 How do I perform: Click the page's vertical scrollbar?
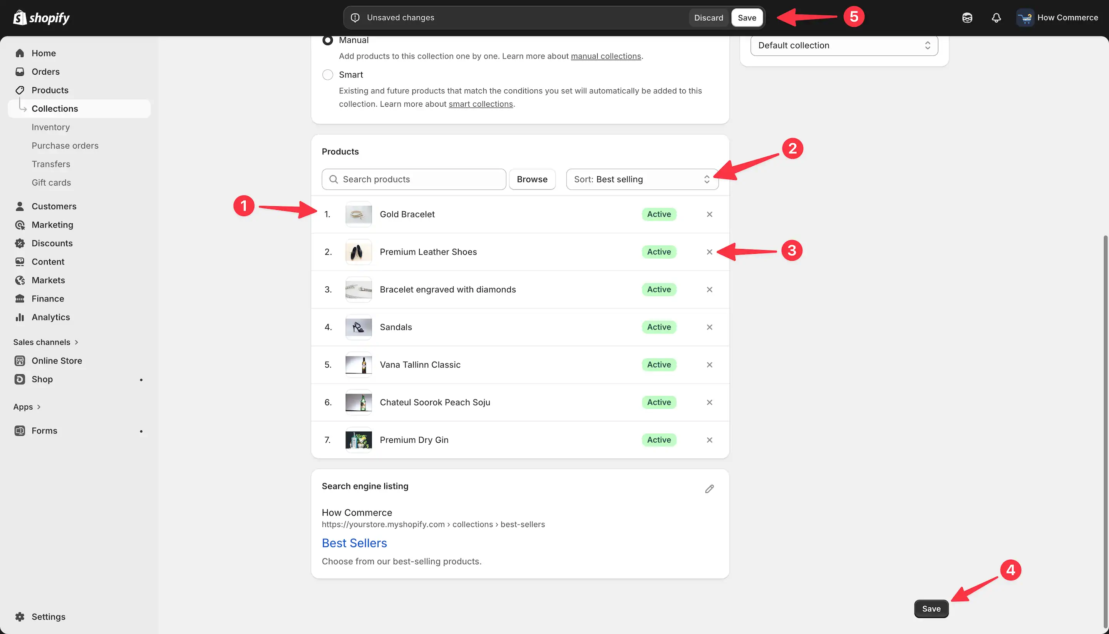(1106, 431)
